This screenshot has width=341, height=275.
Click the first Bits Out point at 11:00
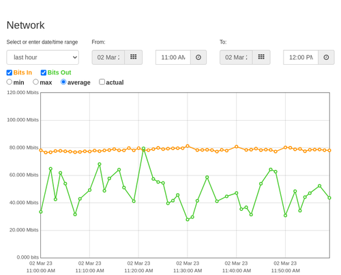tap(41, 212)
